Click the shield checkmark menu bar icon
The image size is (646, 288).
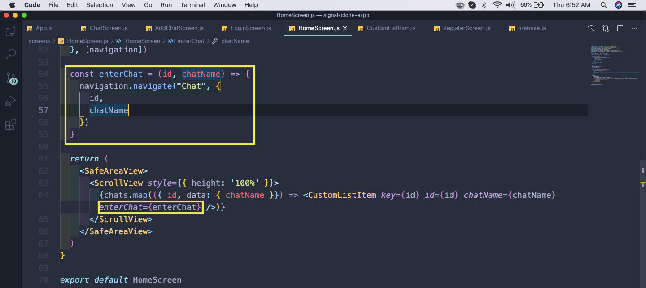click(x=472, y=5)
